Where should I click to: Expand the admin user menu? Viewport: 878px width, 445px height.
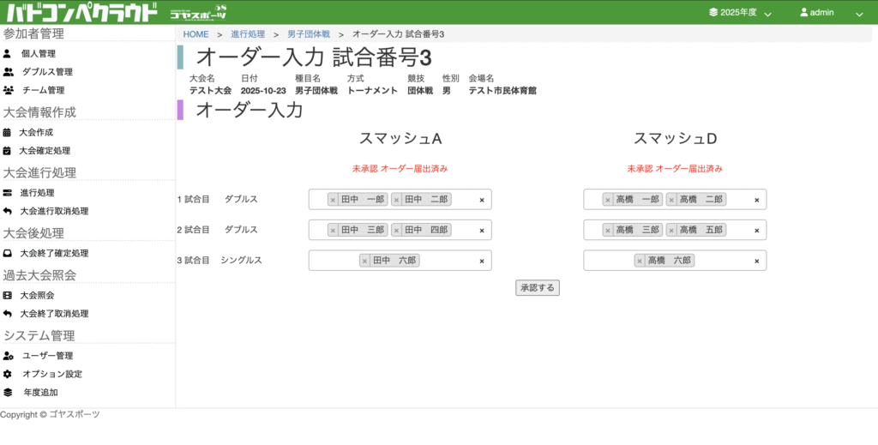coord(830,13)
